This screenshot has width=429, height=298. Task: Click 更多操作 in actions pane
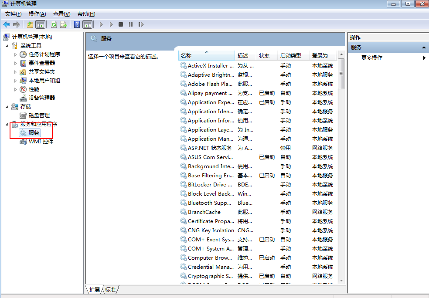[x=372, y=58]
